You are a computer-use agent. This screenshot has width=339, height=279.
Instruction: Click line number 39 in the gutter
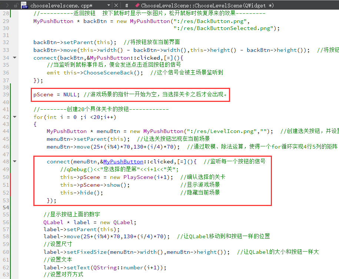pos(6,94)
